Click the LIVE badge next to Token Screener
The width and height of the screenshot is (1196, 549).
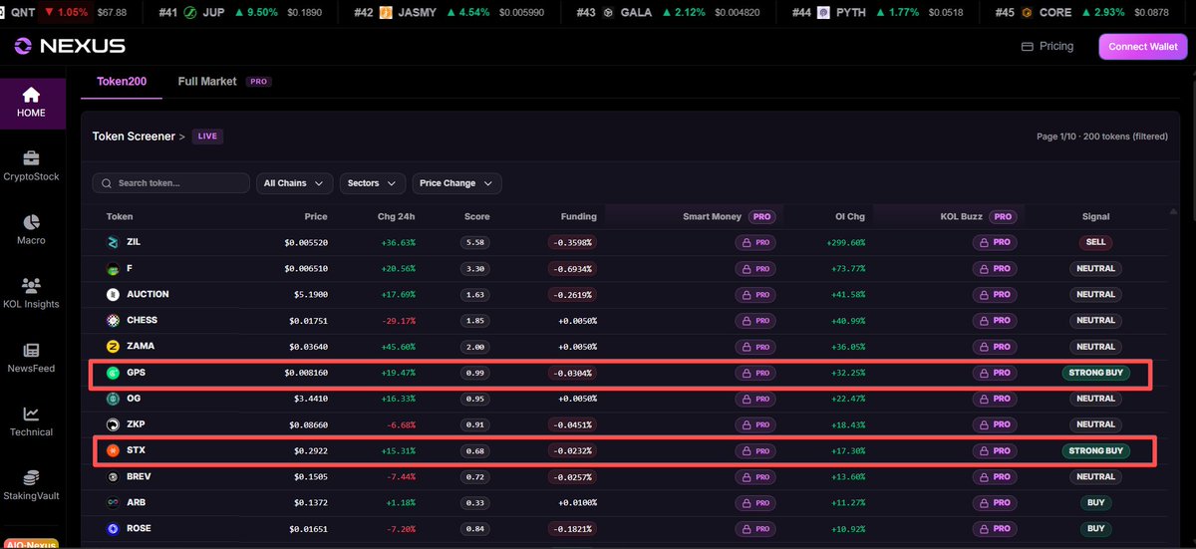(x=207, y=137)
